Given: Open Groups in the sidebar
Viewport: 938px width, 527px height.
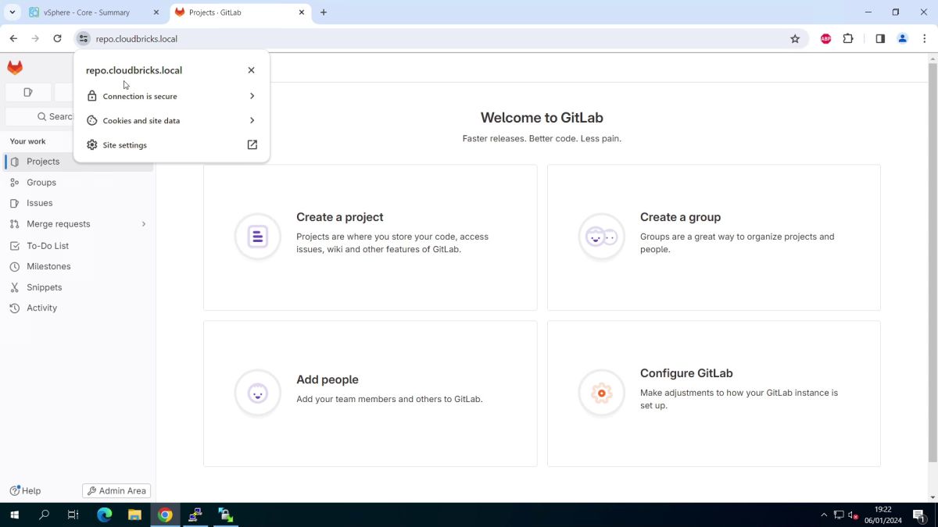Looking at the screenshot, I should point(78,183).
